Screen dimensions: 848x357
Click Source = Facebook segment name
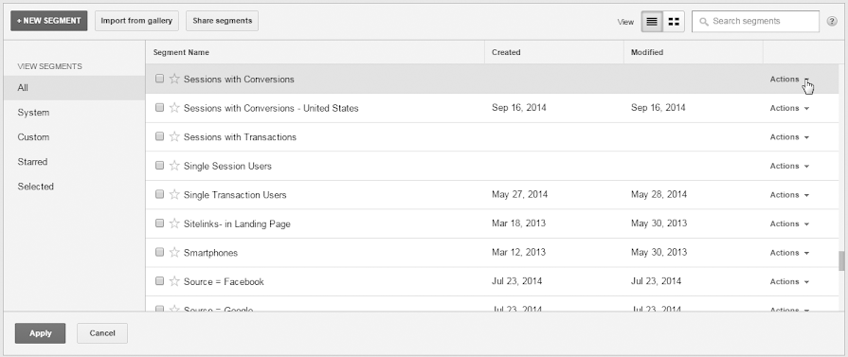pyautogui.click(x=224, y=282)
